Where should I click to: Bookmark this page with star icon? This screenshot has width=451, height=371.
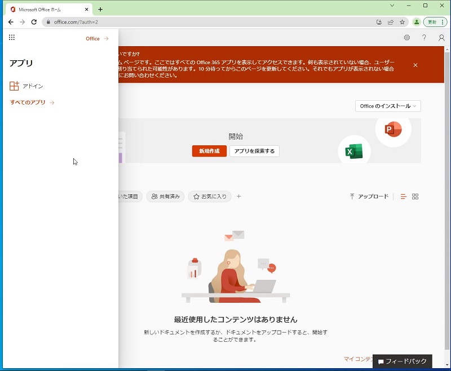coord(402,22)
